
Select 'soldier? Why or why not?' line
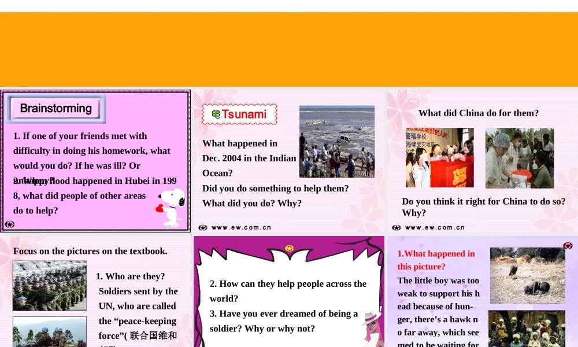click(262, 328)
